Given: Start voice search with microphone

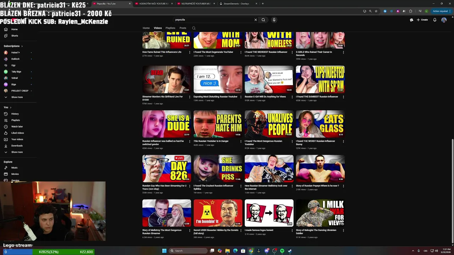Looking at the screenshot, I should 274,20.
